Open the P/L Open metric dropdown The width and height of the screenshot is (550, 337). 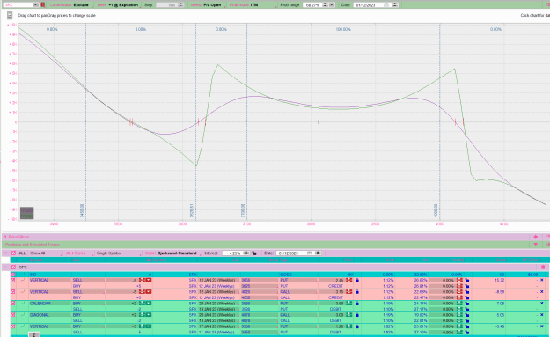coord(207,5)
